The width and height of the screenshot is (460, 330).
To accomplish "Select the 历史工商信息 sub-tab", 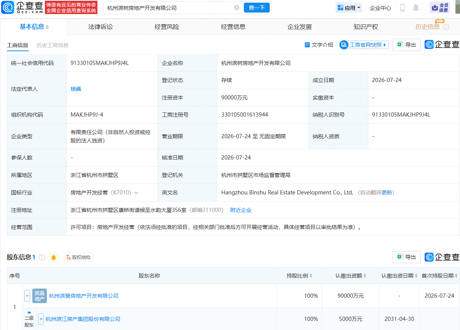I will 53,45.
